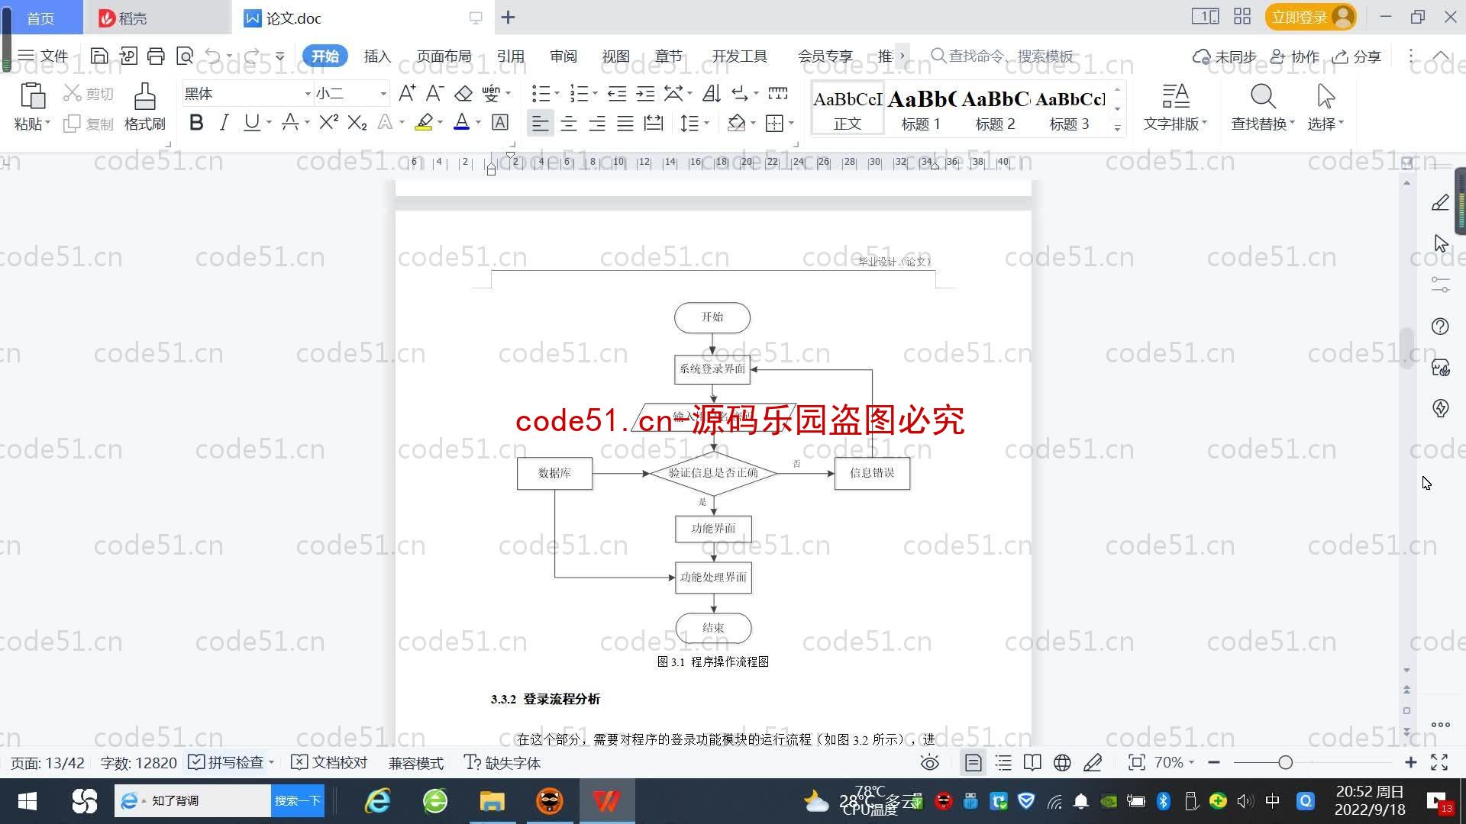Click the Print icon in quick toolbar
This screenshot has height=824, width=1466.
(156, 56)
